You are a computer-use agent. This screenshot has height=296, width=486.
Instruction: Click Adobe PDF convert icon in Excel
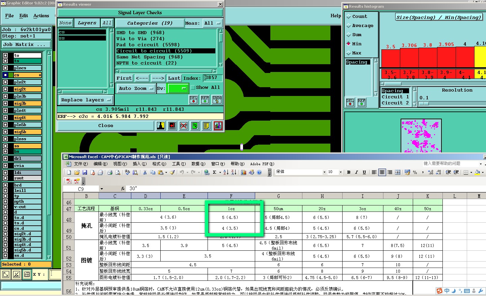coord(69,181)
